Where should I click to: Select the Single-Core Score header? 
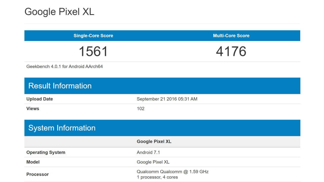tap(93, 36)
